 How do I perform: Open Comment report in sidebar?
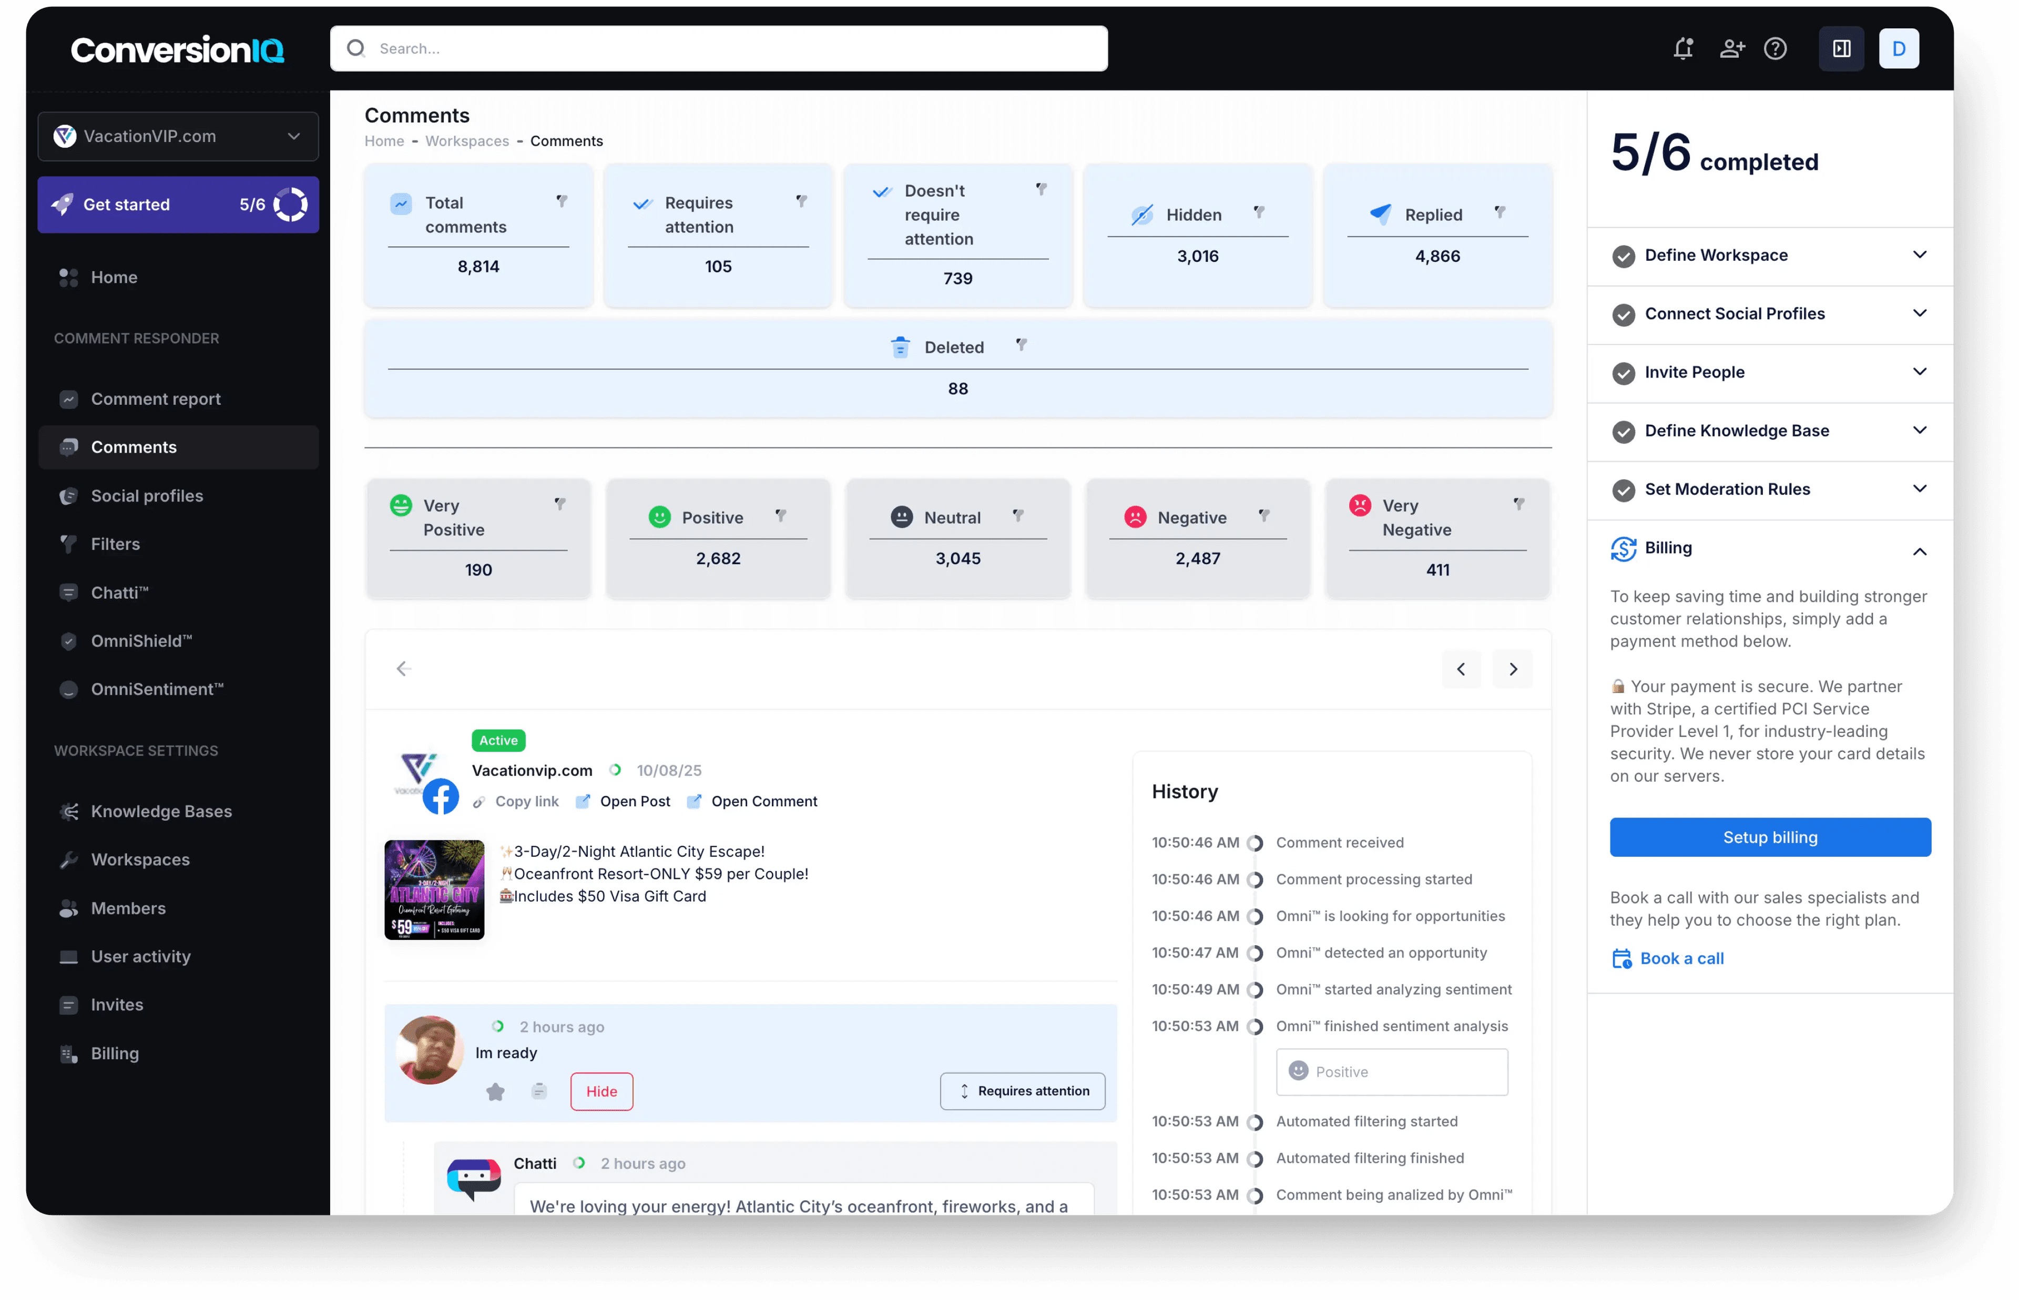tap(155, 398)
